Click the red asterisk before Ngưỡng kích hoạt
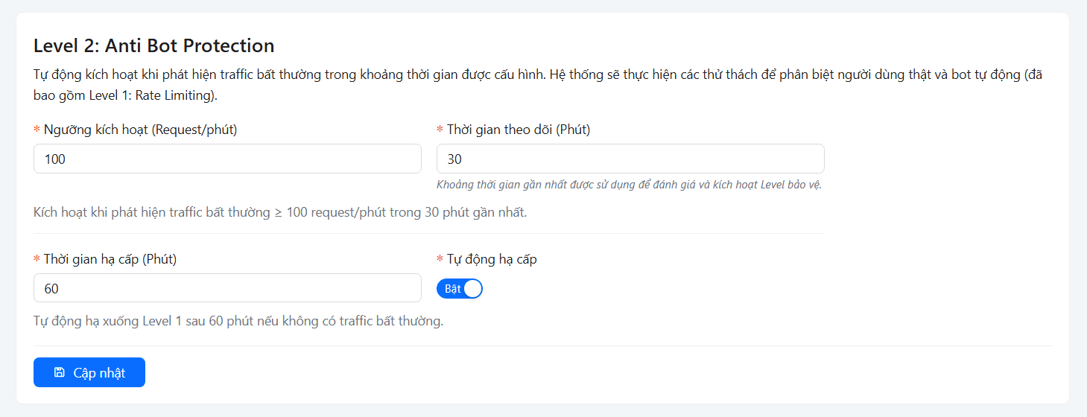This screenshot has width=1087, height=417. (x=37, y=130)
